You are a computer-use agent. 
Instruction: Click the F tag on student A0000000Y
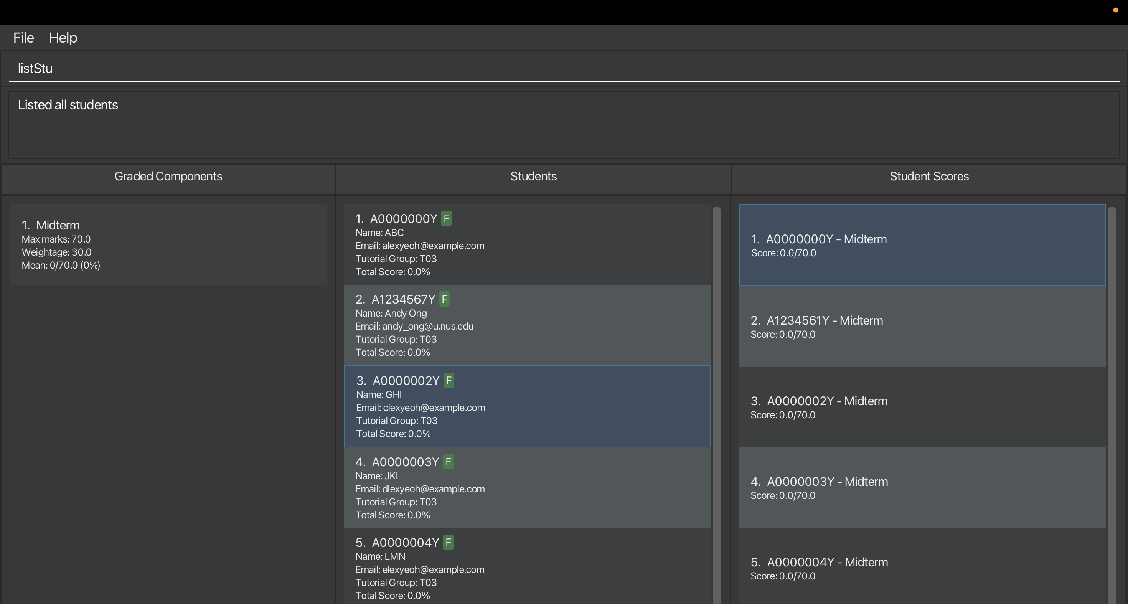click(x=446, y=219)
